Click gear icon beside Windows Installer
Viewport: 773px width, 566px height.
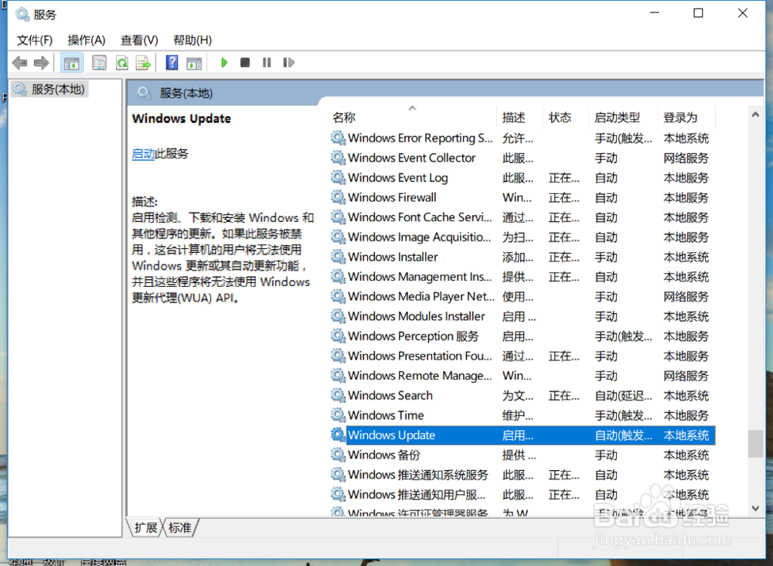click(x=339, y=257)
